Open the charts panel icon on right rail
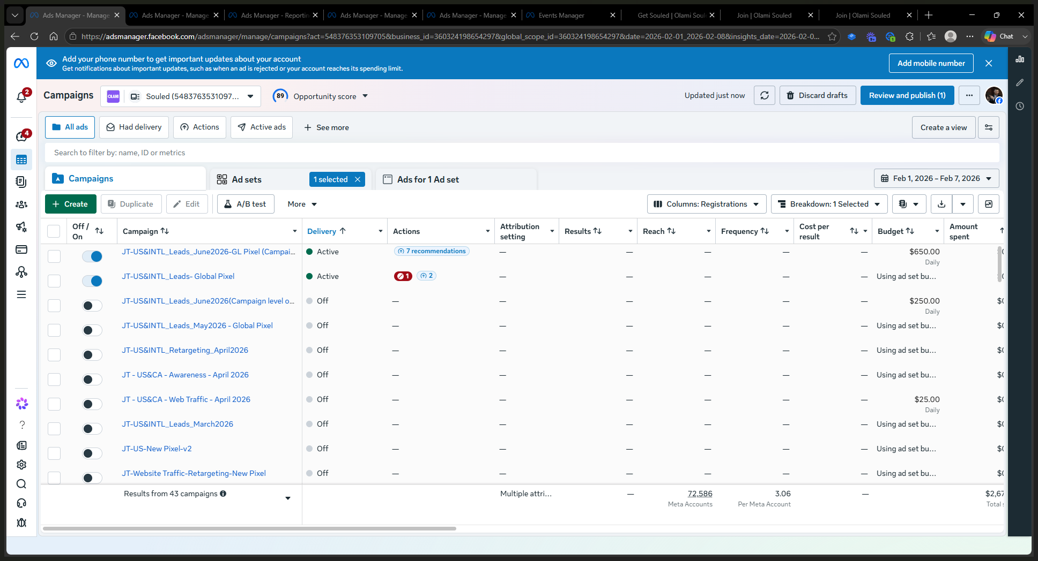Screen dimensions: 1038x561 pos(1020,59)
